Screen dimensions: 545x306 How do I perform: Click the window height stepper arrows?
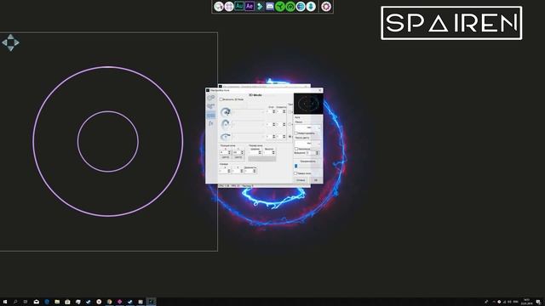click(273, 153)
